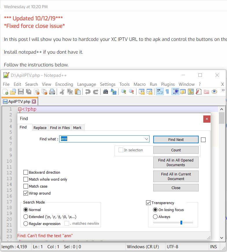Viewport: 227px width, 252px height.
Task: Toggle the indent guide toolbar icon
Action: click(175, 92)
